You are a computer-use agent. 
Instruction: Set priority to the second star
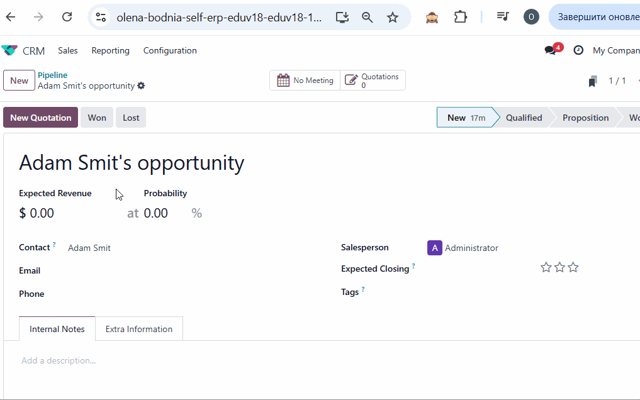pyautogui.click(x=559, y=267)
